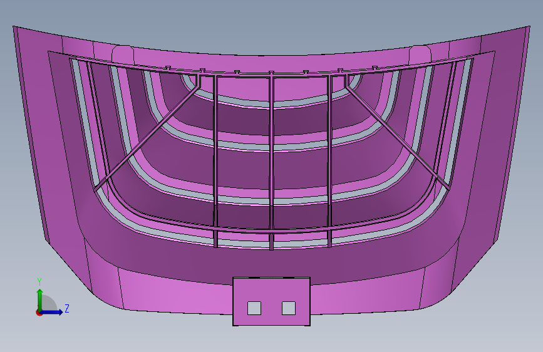Click the Y label on the axis triad

coord(39,282)
